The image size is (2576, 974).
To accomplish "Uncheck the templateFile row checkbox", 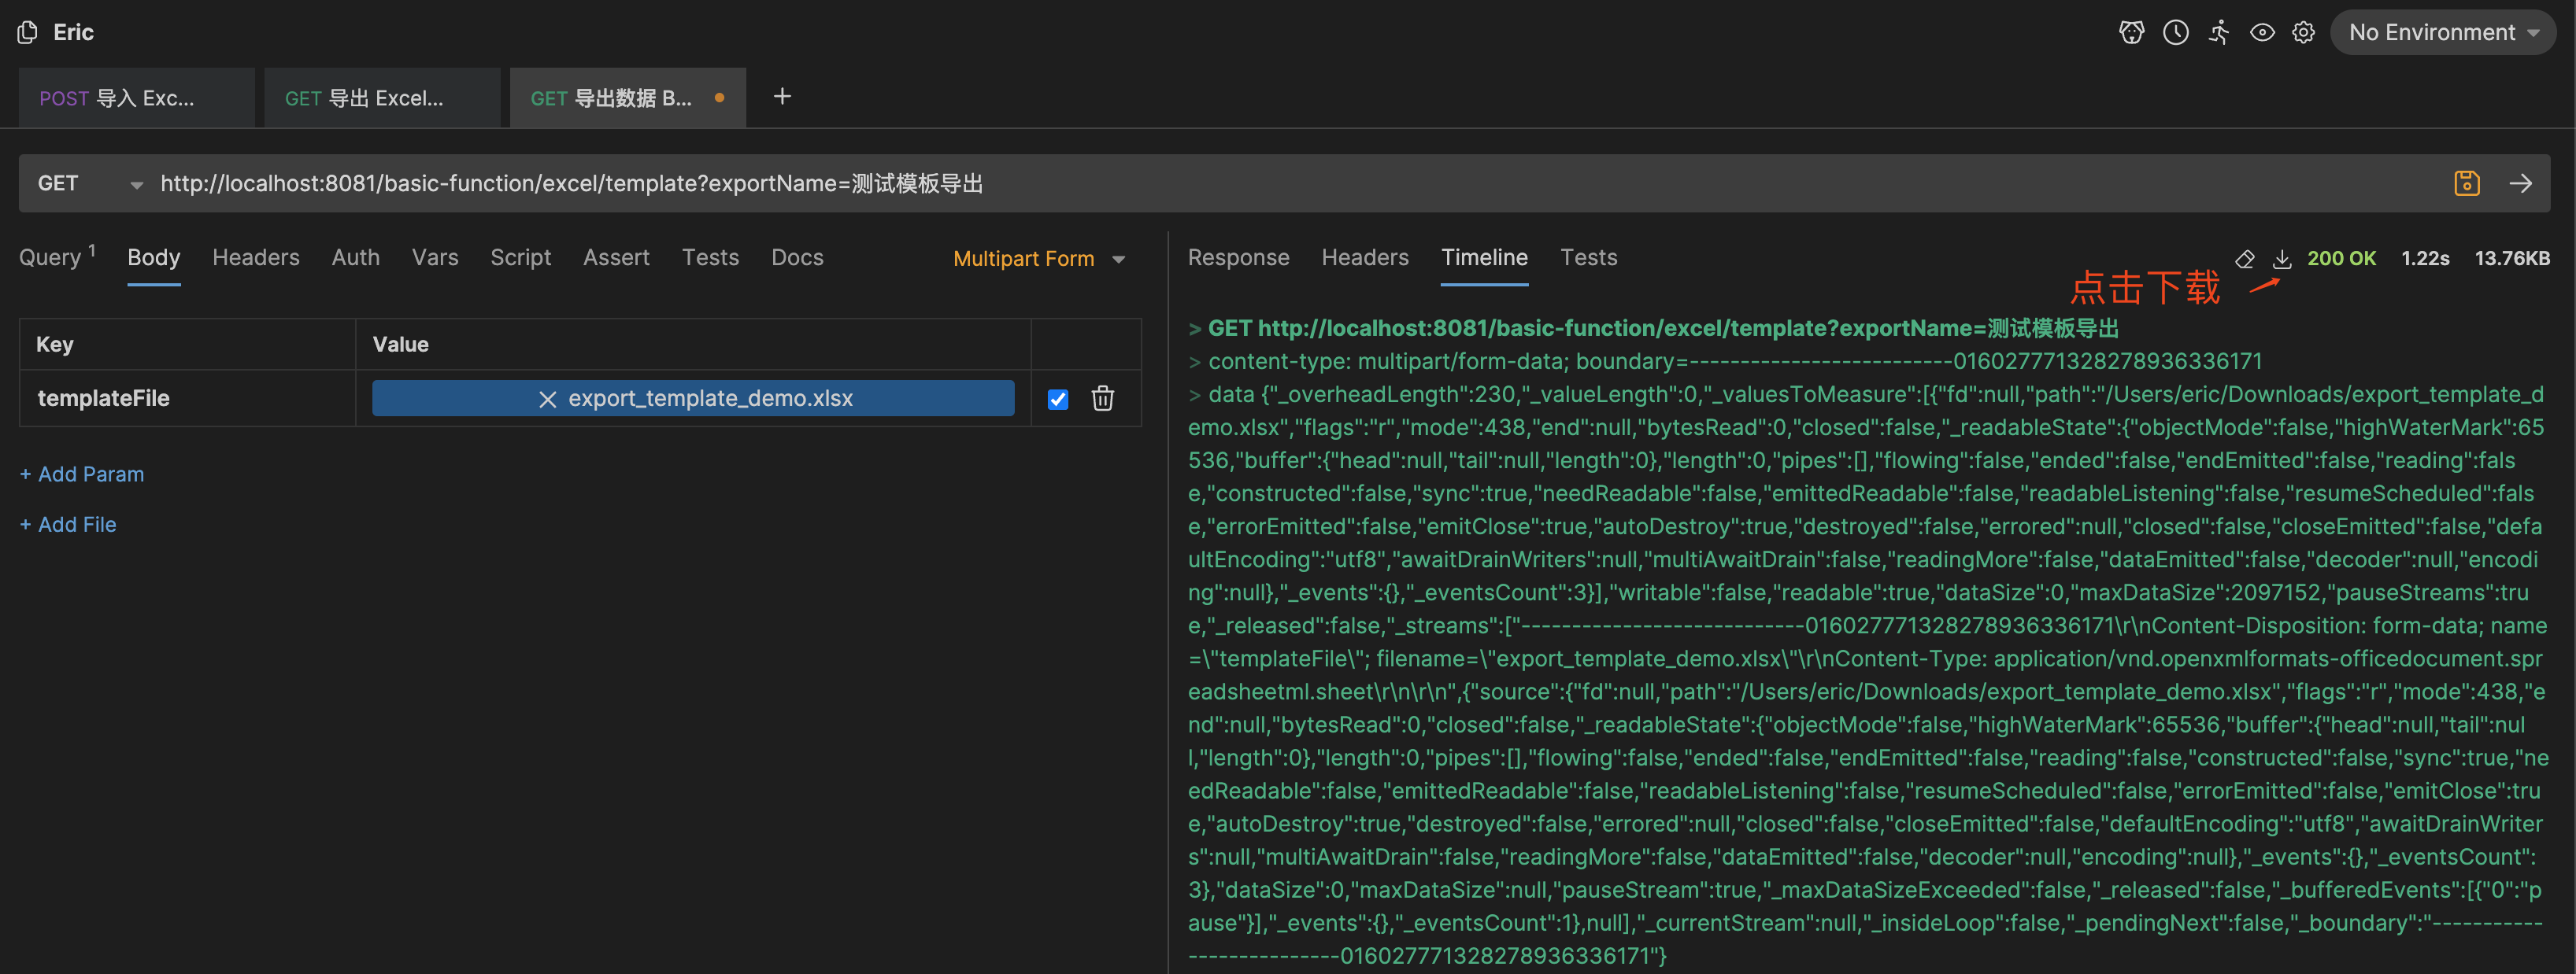I will (x=1057, y=400).
